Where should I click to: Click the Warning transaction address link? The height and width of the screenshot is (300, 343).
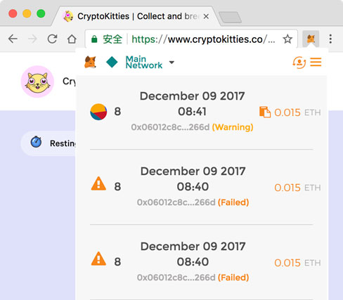coord(170,127)
